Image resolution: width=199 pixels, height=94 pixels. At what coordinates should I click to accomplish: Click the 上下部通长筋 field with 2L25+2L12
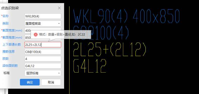coord(43,45)
